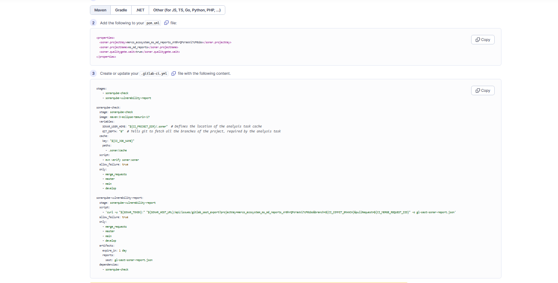Screen dimensions: 558x283
Task: Click the 'mvn verify sonar:sonar' script line
Action: tap(121, 160)
